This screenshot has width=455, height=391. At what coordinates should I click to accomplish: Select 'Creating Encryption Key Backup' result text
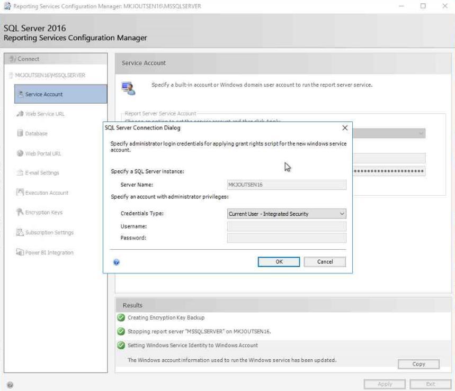tap(166, 317)
